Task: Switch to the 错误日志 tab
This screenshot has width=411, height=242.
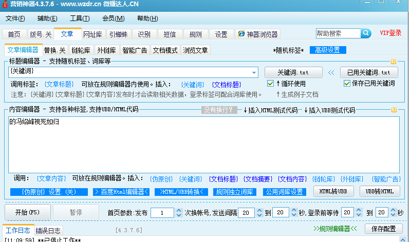Action: click(48, 231)
